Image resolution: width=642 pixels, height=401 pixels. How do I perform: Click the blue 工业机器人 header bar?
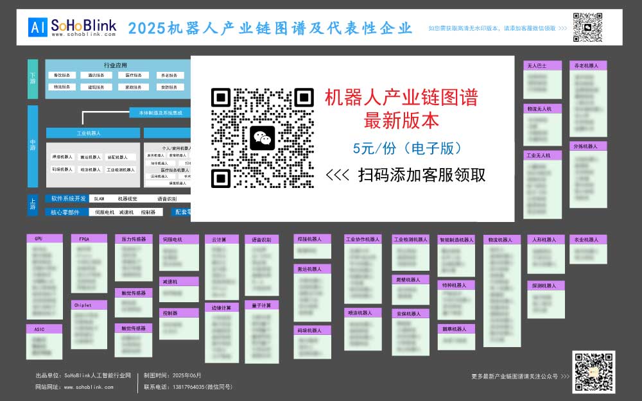(93, 133)
